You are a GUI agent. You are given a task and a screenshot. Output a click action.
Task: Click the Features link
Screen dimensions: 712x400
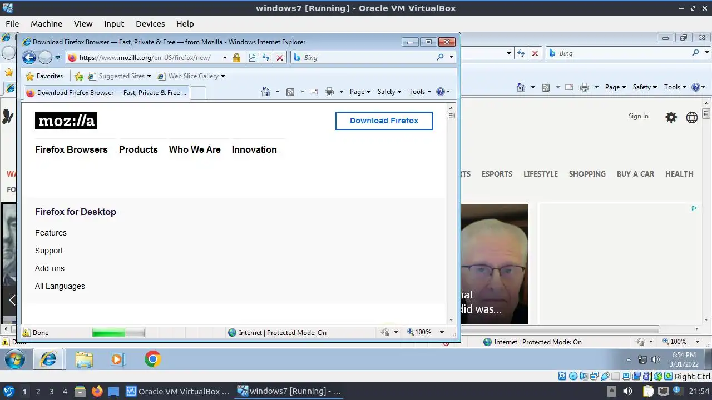51,233
